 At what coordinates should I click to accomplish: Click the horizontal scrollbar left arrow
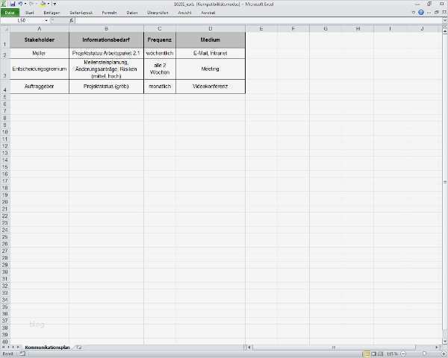click(249, 348)
